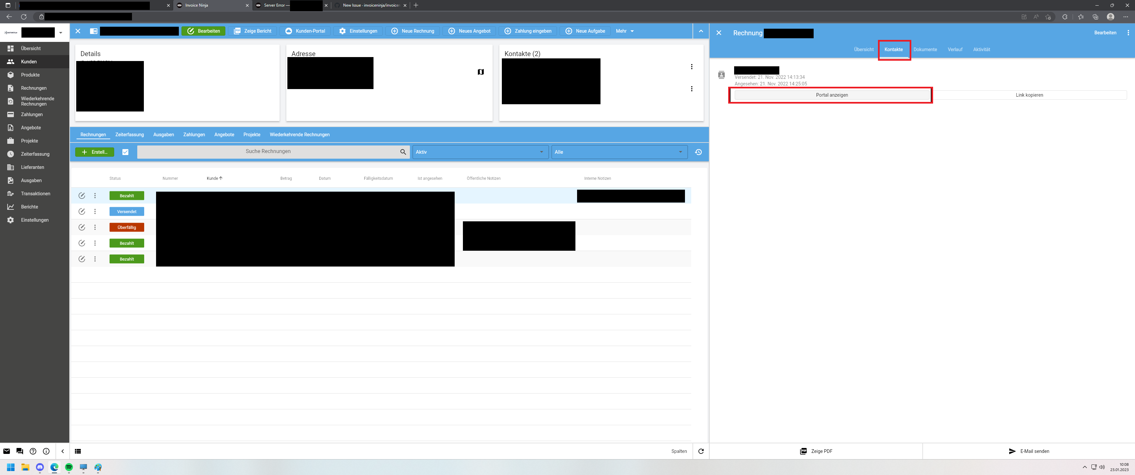Refresh the invoice list
Image resolution: width=1135 pixels, height=475 pixels.
[700, 451]
